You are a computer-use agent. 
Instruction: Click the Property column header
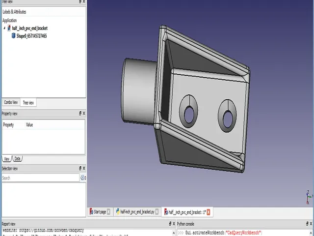point(8,125)
